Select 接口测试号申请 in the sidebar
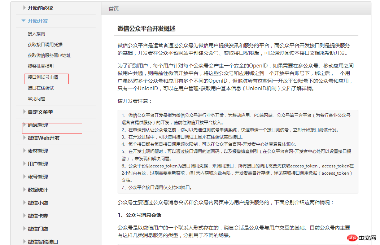The width and height of the screenshot is (380, 245). 44,78
